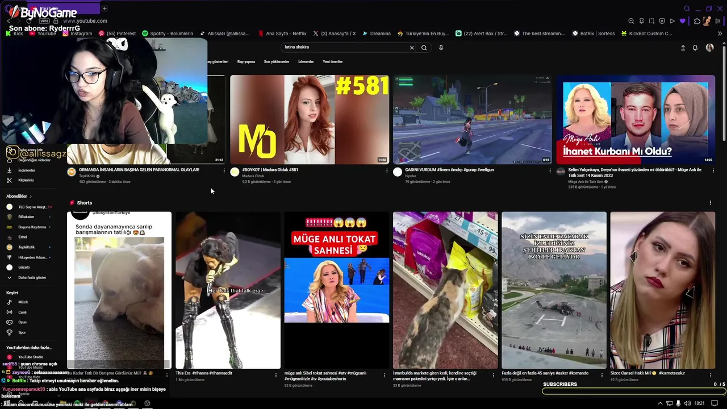Open the YouTube account avatar
Screen dimensions: 727x409
[x=709, y=48]
